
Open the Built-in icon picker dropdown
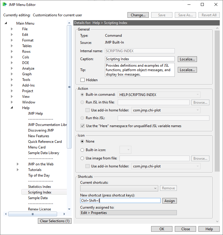click(125, 150)
